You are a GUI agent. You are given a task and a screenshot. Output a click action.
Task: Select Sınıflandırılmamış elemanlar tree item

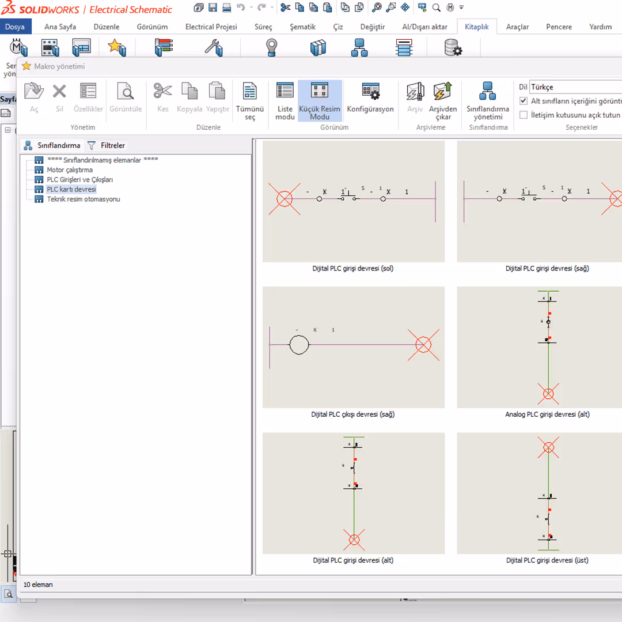[103, 160]
